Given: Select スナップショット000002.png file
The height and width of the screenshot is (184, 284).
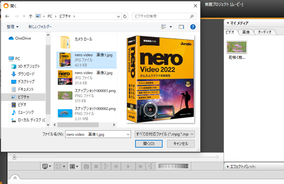Looking at the screenshot, I should click(x=87, y=113).
